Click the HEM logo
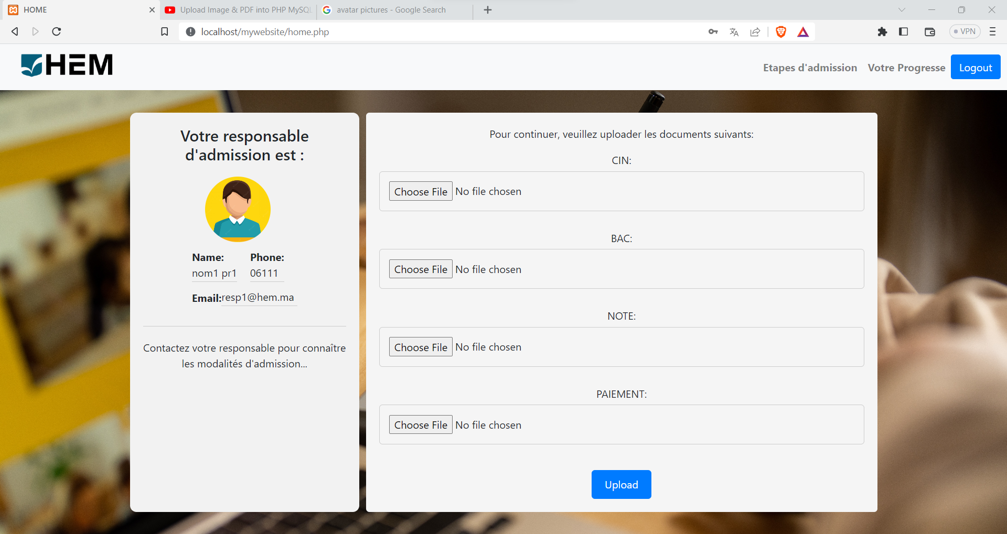 (x=67, y=64)
